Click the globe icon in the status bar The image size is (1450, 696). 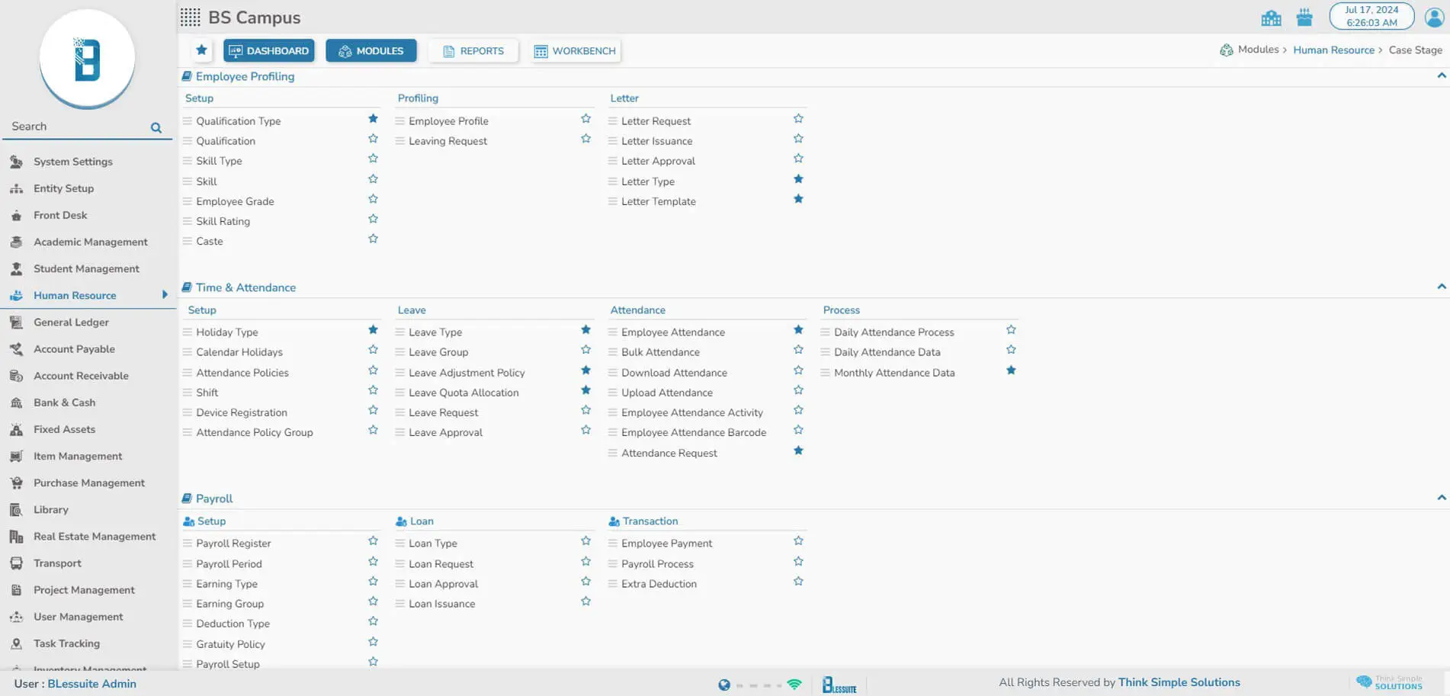point(723,685)
